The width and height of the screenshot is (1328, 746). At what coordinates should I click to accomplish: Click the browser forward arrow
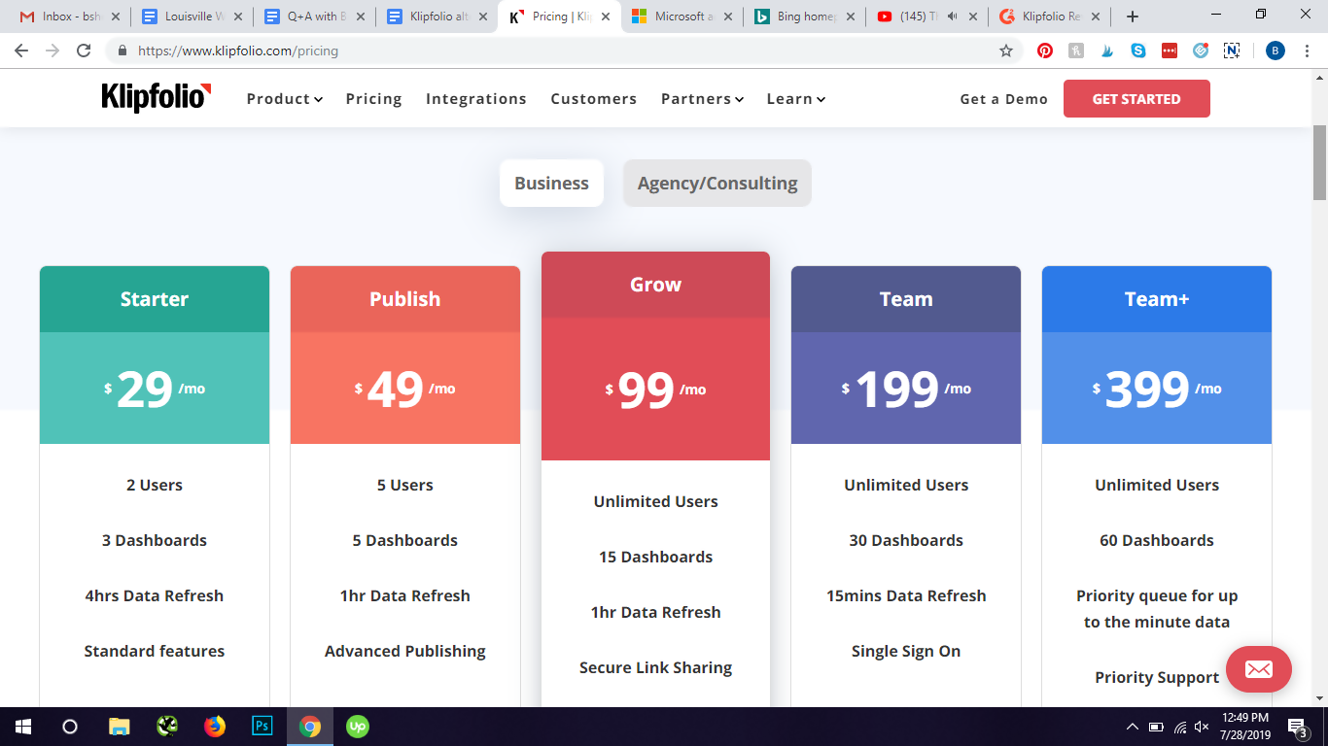52,51
